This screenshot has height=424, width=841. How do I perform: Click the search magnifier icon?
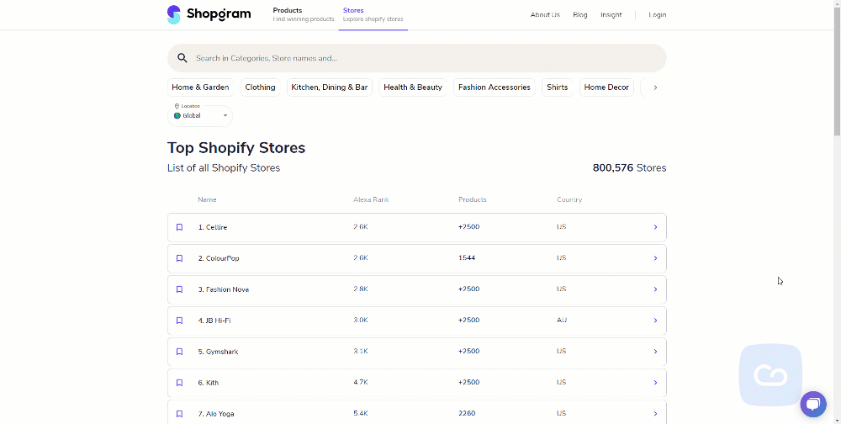pyautogui.click(x=182, y=58)
